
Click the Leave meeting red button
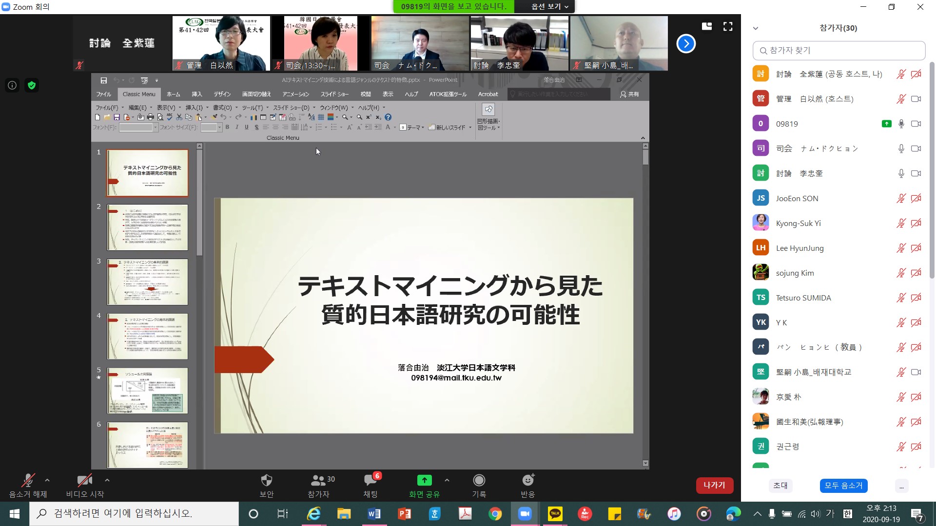coord(714,485)
